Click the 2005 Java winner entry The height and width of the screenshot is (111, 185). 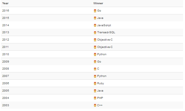click(100, 91)
